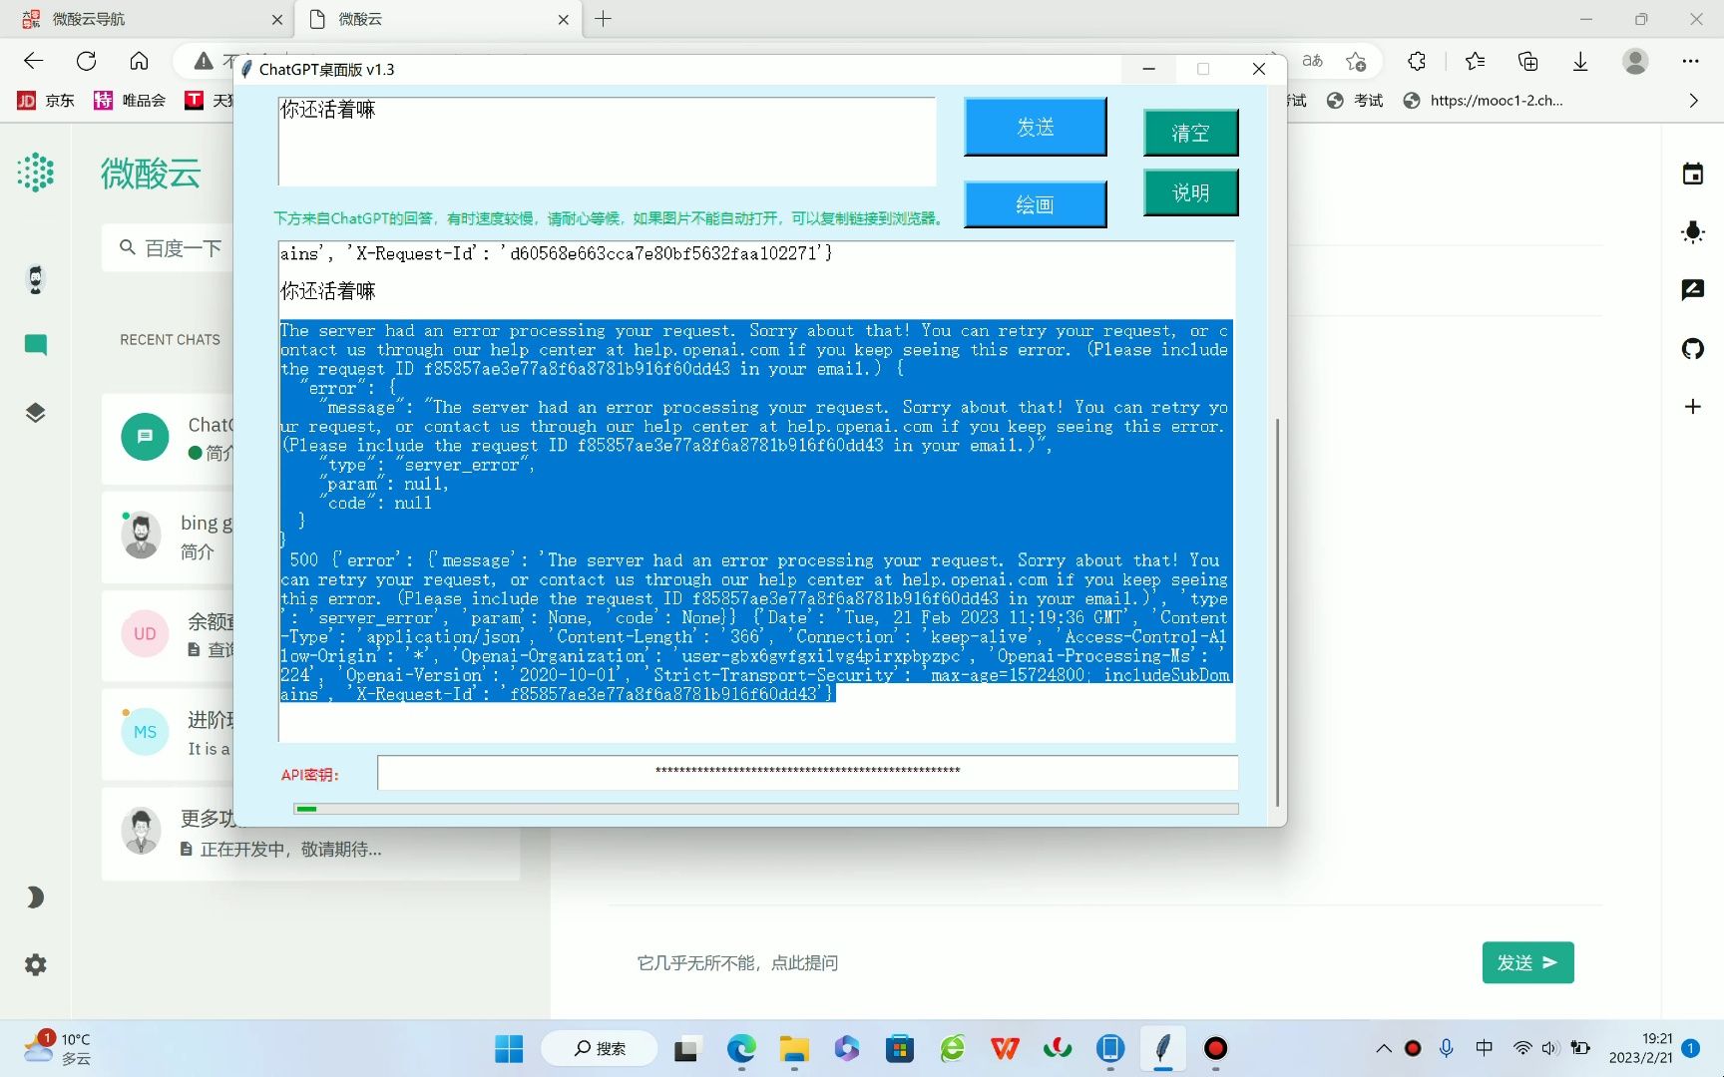Open the clock 19:21 date panel
Image resolution: width=1724 pixels, height=1077 pixels.
point(1640,1048)
